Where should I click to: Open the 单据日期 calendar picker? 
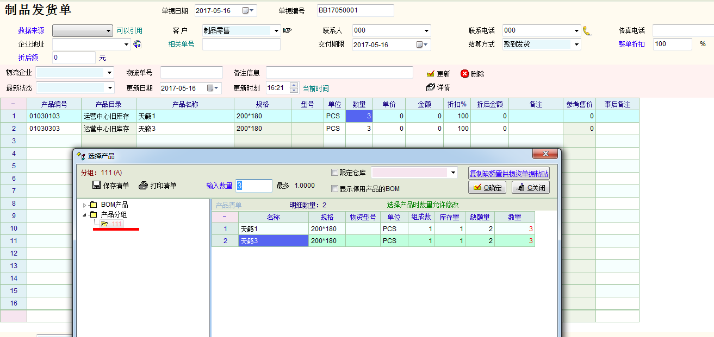coord(248,10)
